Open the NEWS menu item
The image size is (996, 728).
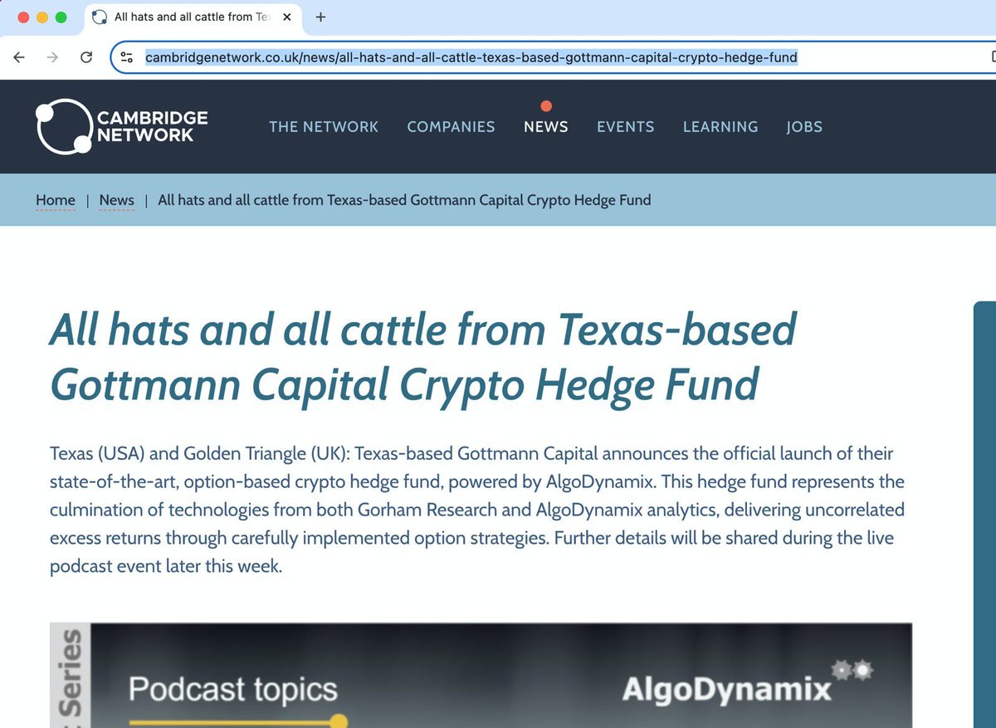point(546,127)
